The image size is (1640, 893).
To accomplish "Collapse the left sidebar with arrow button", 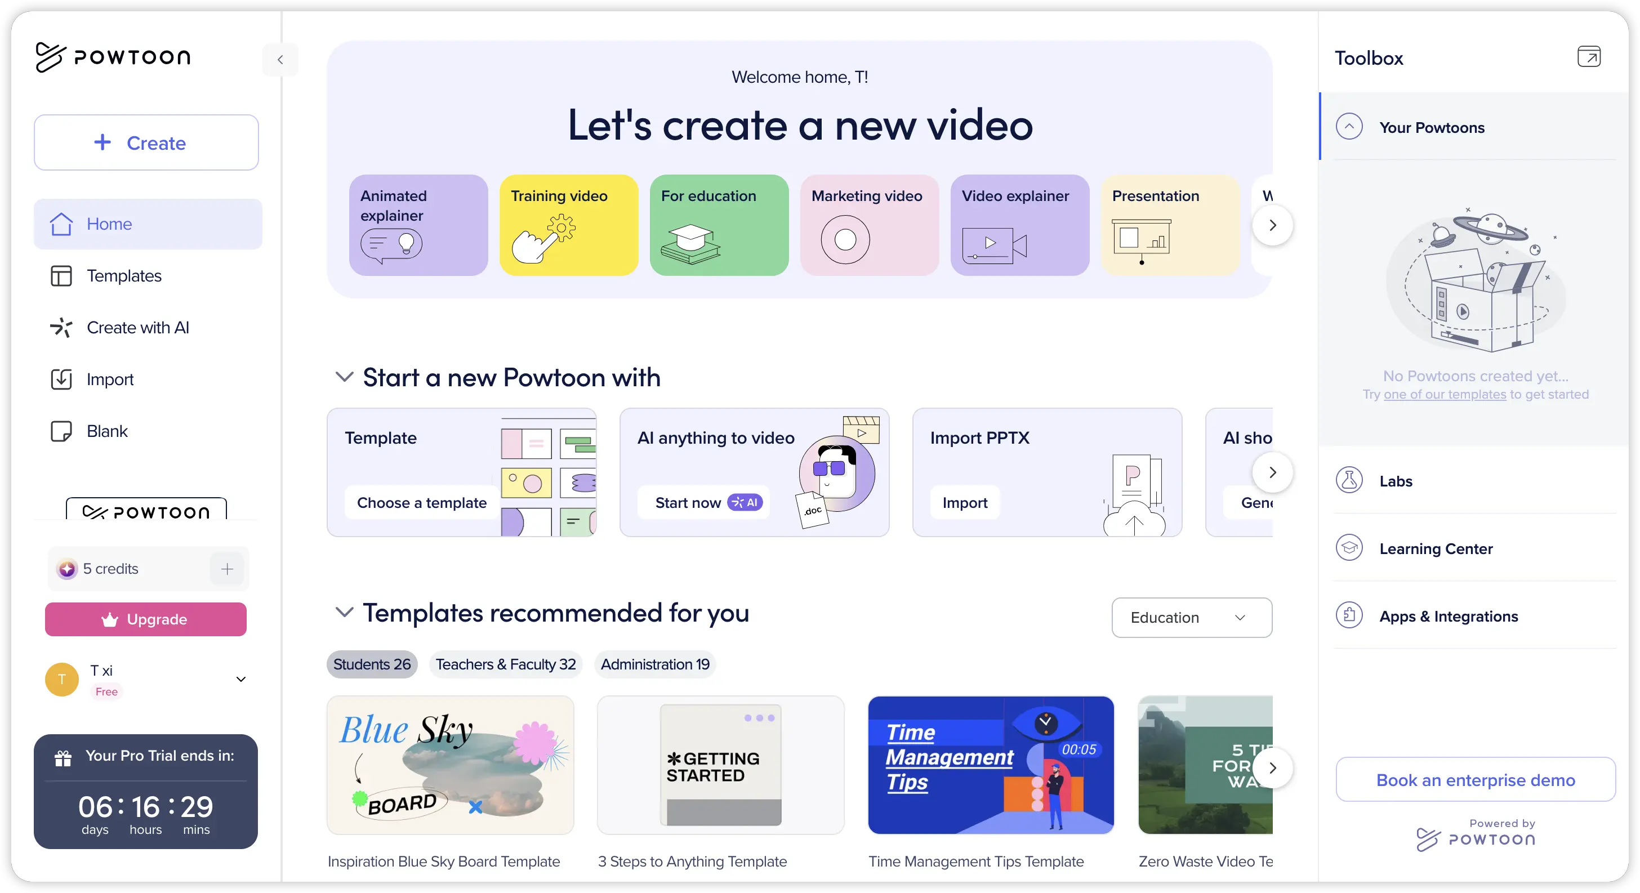I will pos(280,60).
